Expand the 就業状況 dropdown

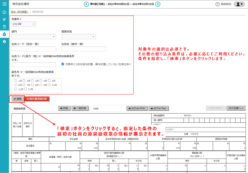78,37
